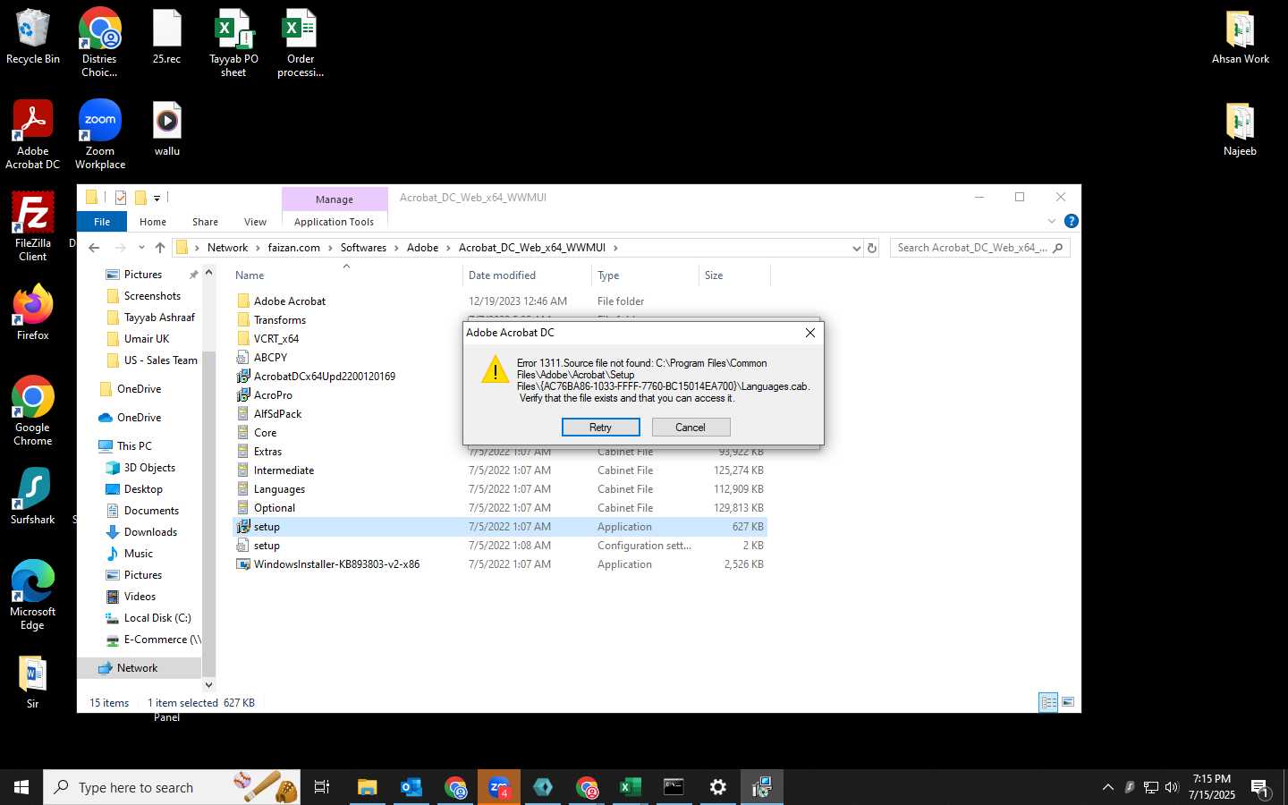Switch to details view layout
1288x805 pixels.
point(1048,702)
